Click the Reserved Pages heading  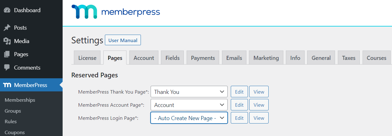tap(95, 75)
